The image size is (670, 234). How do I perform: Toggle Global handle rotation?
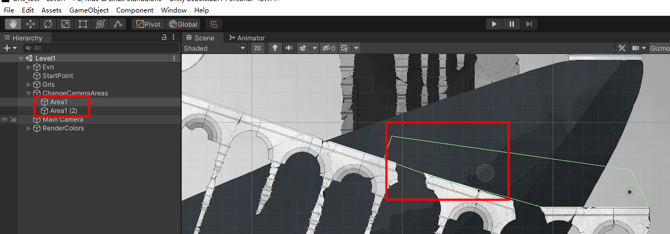[183, 24]
